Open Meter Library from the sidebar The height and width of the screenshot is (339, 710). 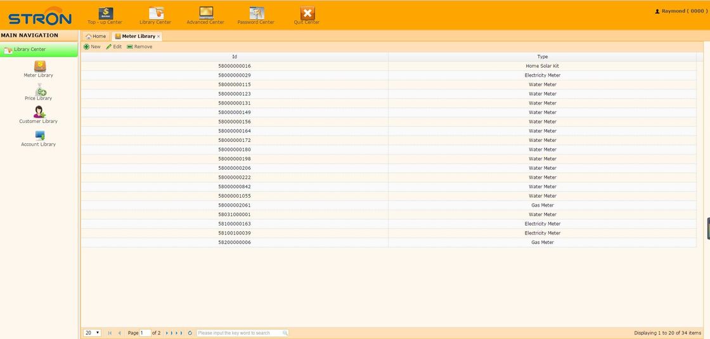(39, 68)
